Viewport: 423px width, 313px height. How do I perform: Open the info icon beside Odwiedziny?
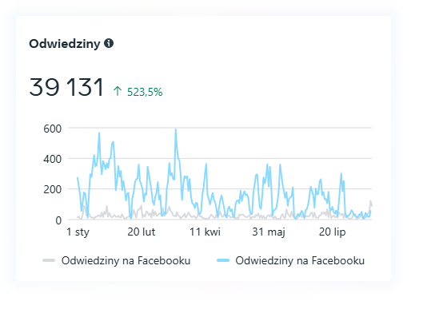click(x=109, y=43)
